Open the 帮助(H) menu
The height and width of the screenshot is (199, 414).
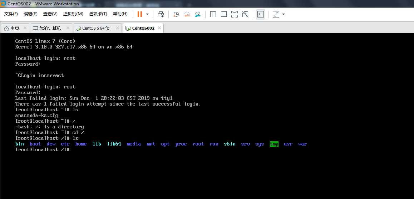(120, 14)
